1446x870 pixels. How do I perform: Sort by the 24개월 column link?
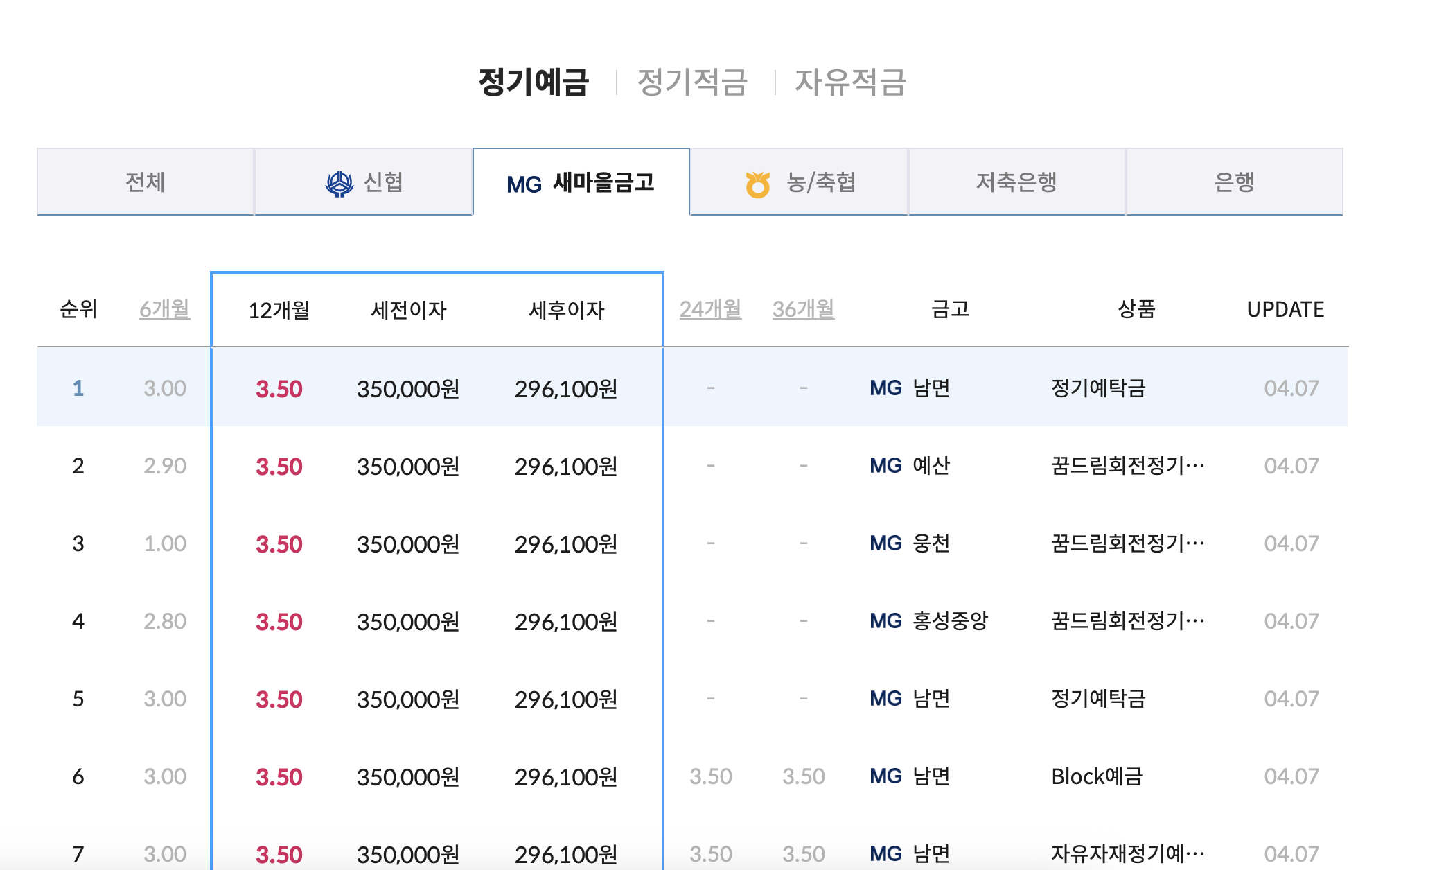[x=710, y=309]
